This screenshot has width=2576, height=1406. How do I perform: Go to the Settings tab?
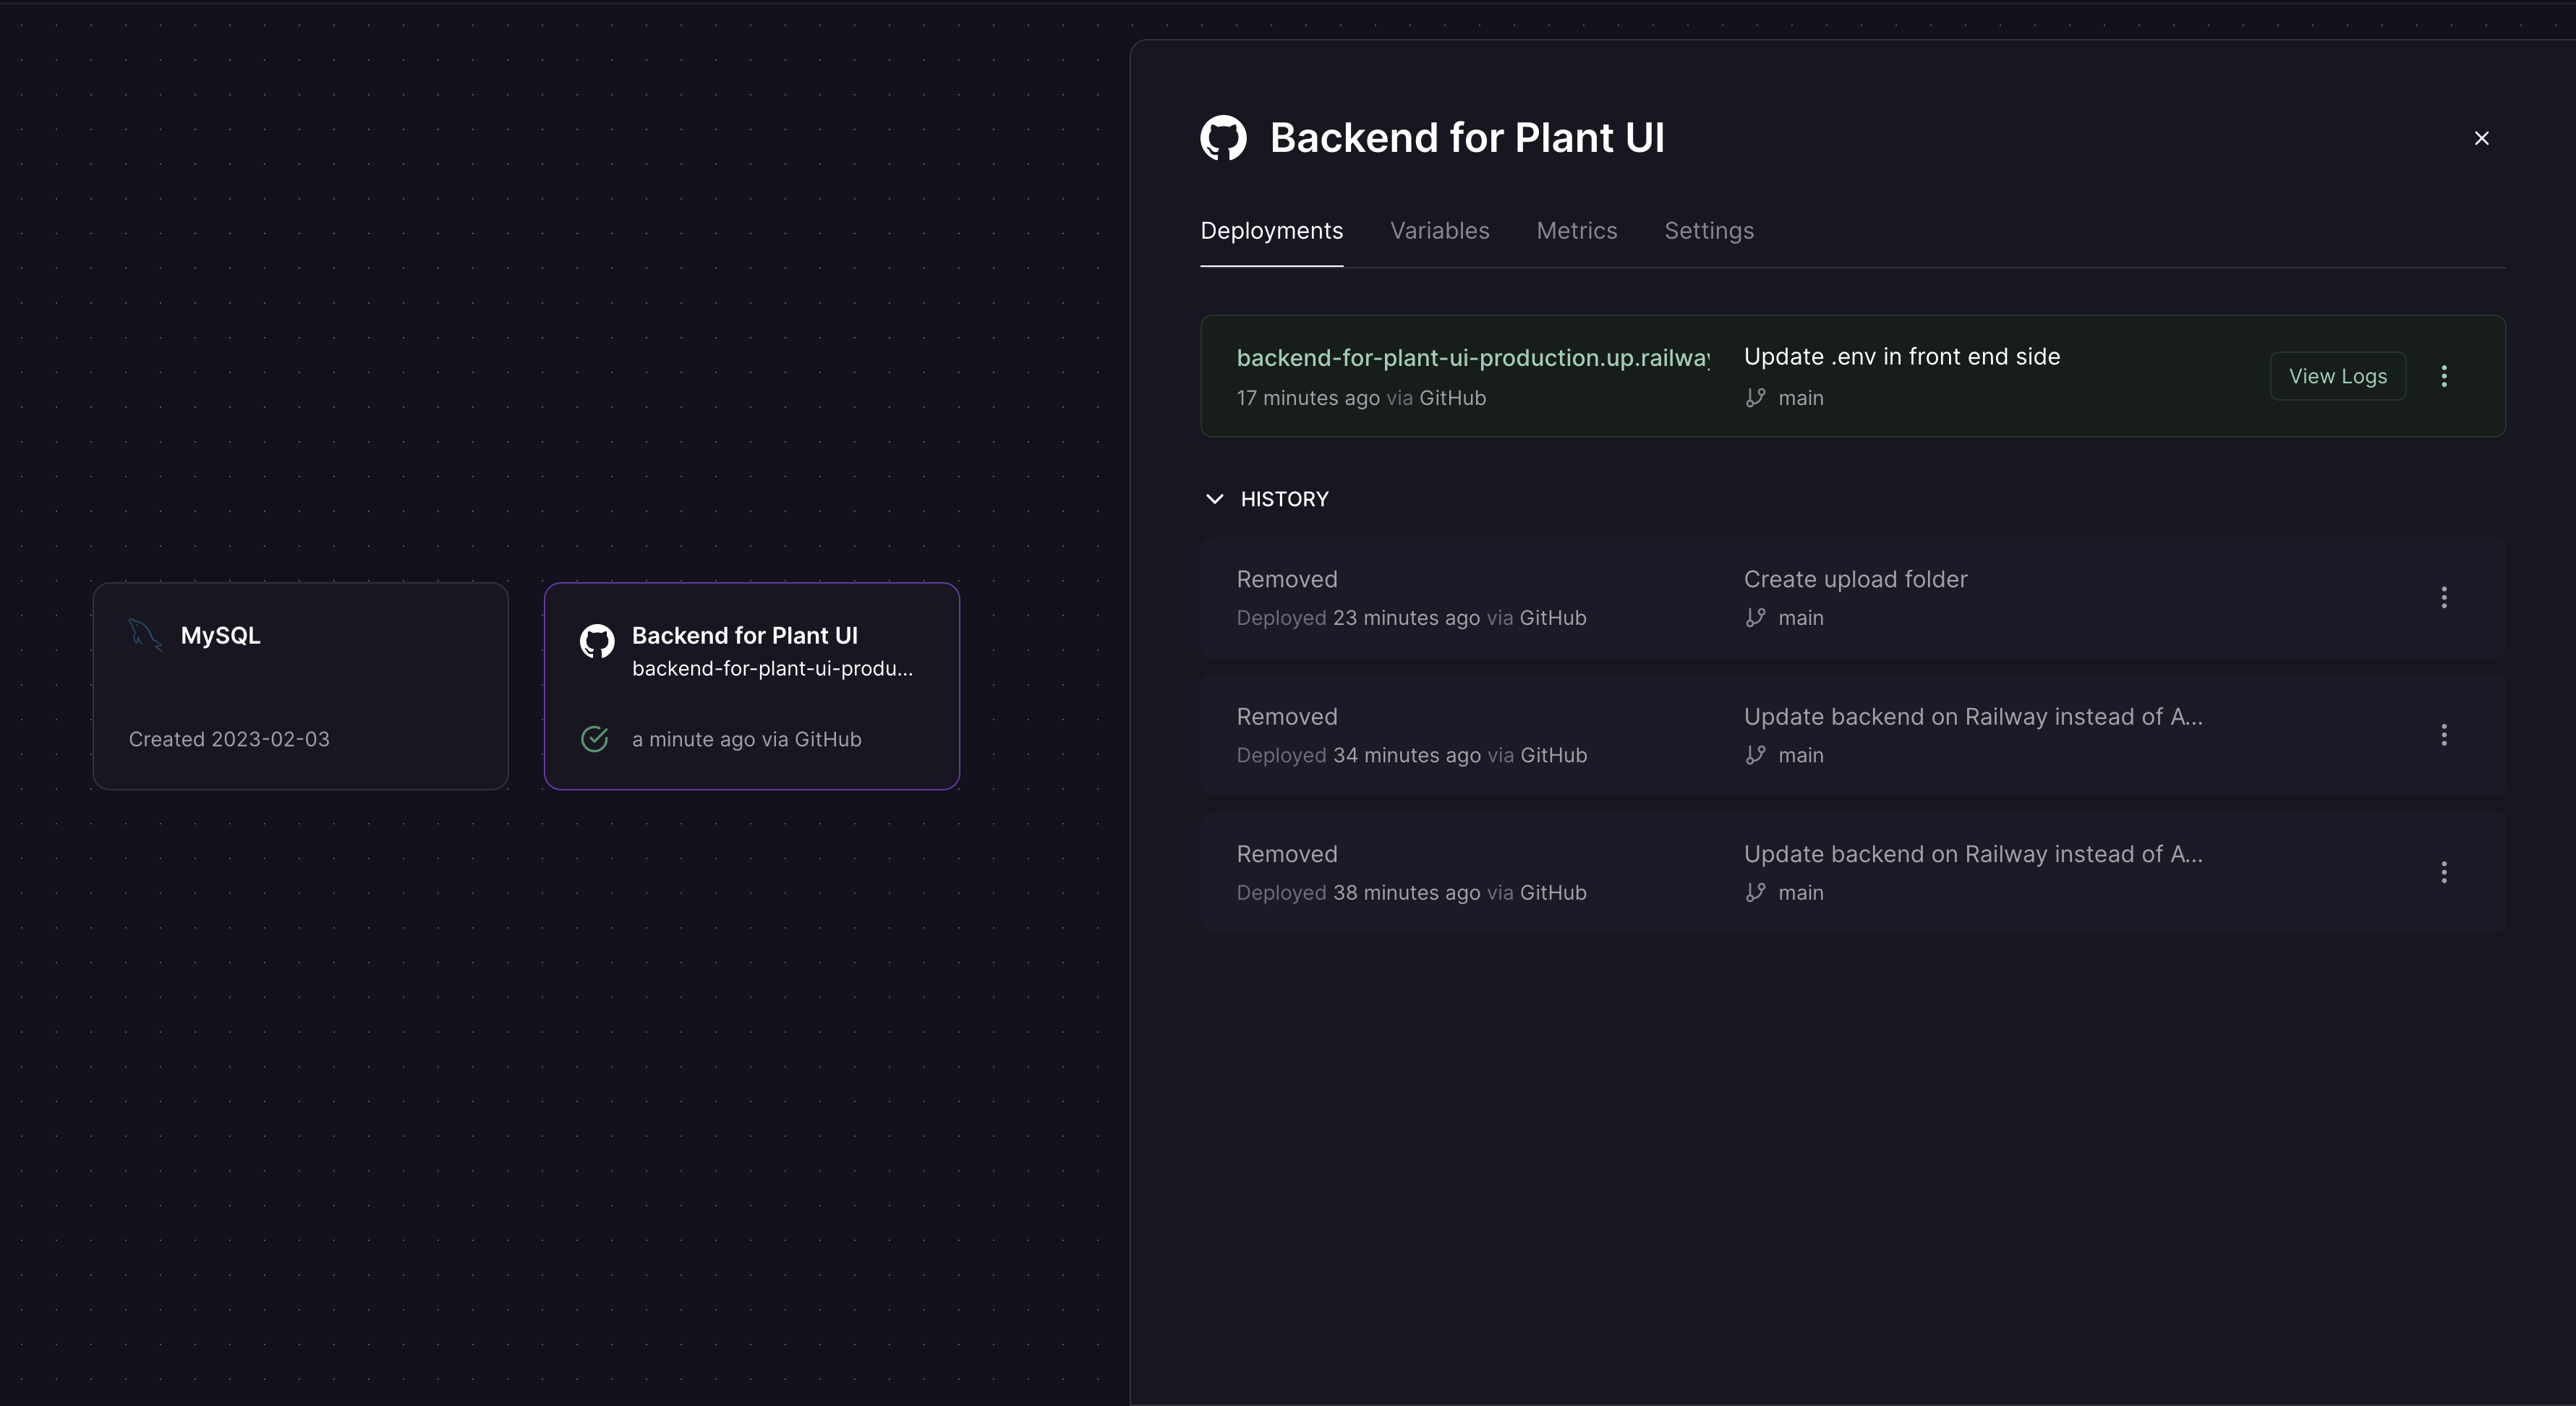tap(1708, 231)
